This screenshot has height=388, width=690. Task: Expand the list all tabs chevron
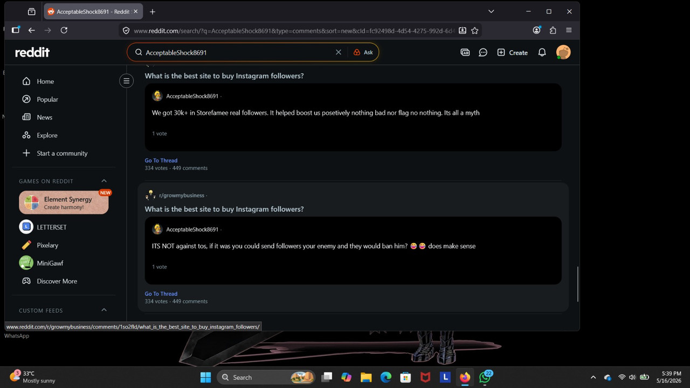click(491, 11)
